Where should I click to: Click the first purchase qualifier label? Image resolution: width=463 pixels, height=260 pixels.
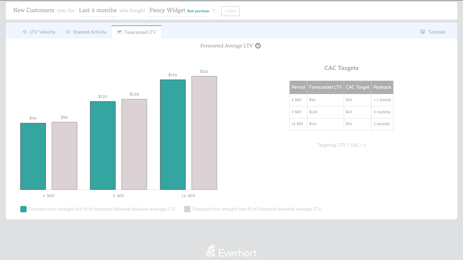pyautogui.click(x=198, y=11)
